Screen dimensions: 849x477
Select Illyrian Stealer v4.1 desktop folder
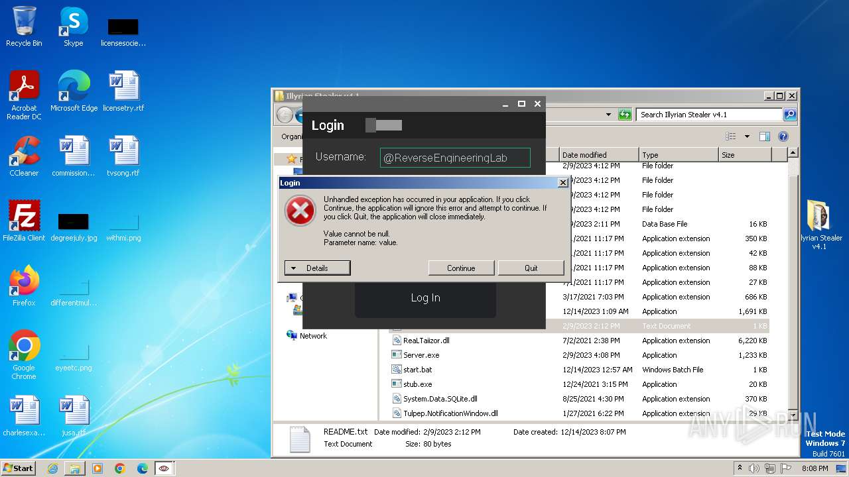tap(820, 225)
